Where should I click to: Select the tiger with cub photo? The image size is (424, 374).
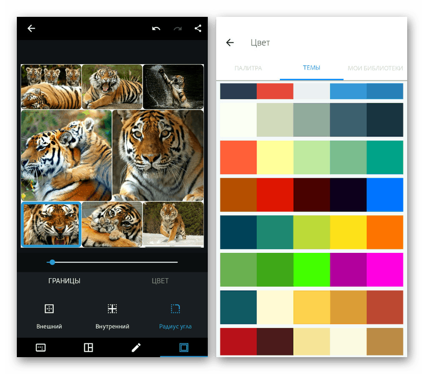(112, 224)
